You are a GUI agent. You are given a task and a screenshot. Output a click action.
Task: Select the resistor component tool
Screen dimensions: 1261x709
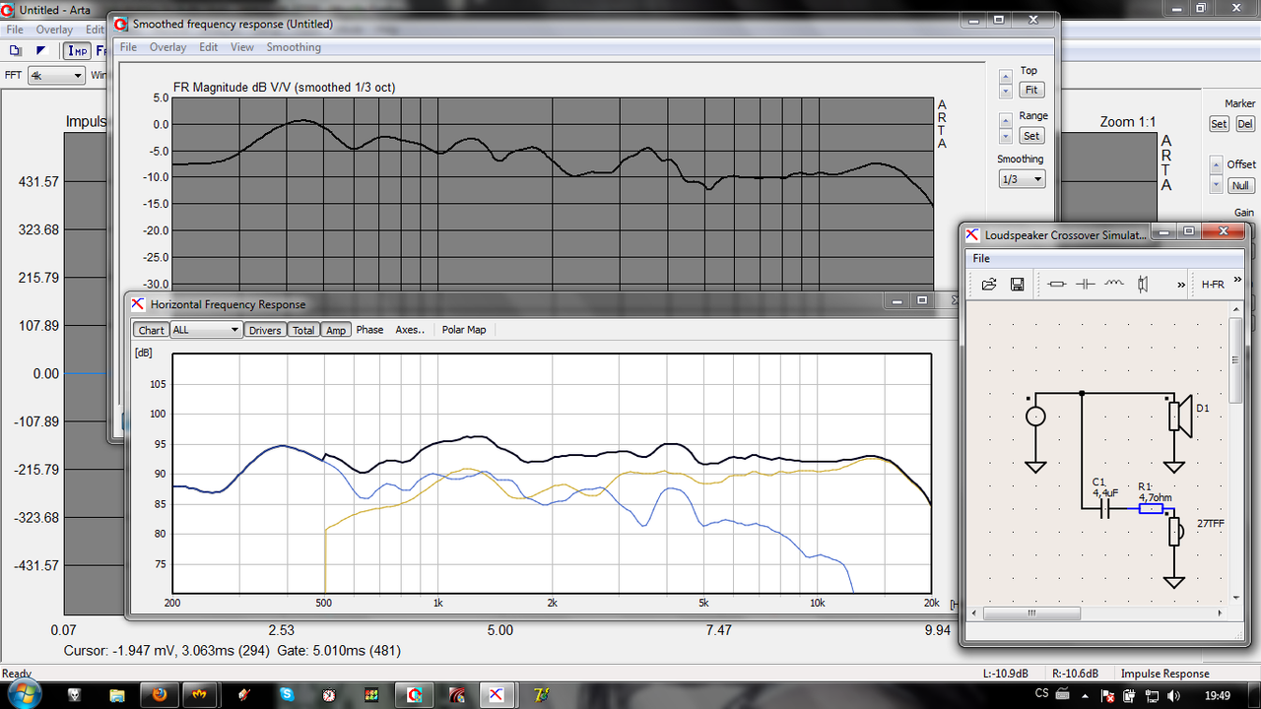click(1057, 284)
